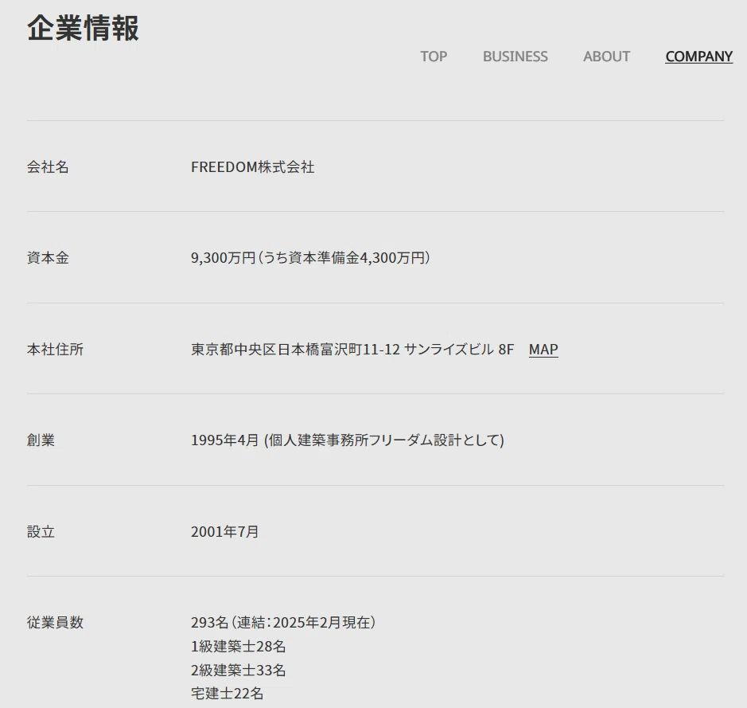Screen dimensions: 747x708
Task: Open the MAP link beside the address
Action: click(x=543, y=349)
